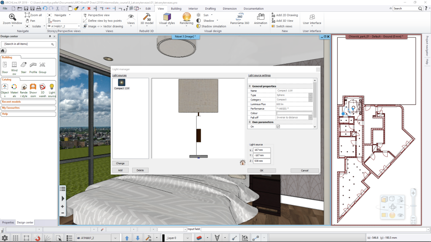Open Visual styles gallery
This screenshot has width=431, height=242.
coord(167,19)
